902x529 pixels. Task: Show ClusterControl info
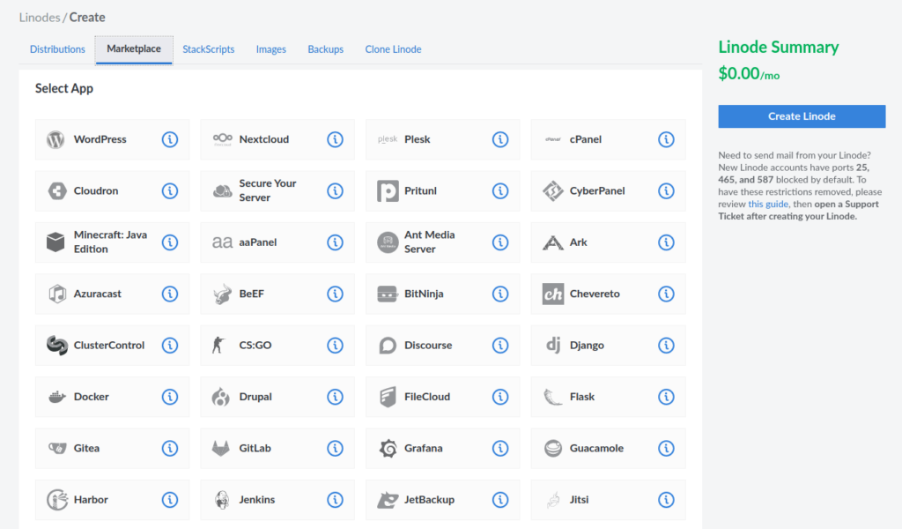[170, 346]
